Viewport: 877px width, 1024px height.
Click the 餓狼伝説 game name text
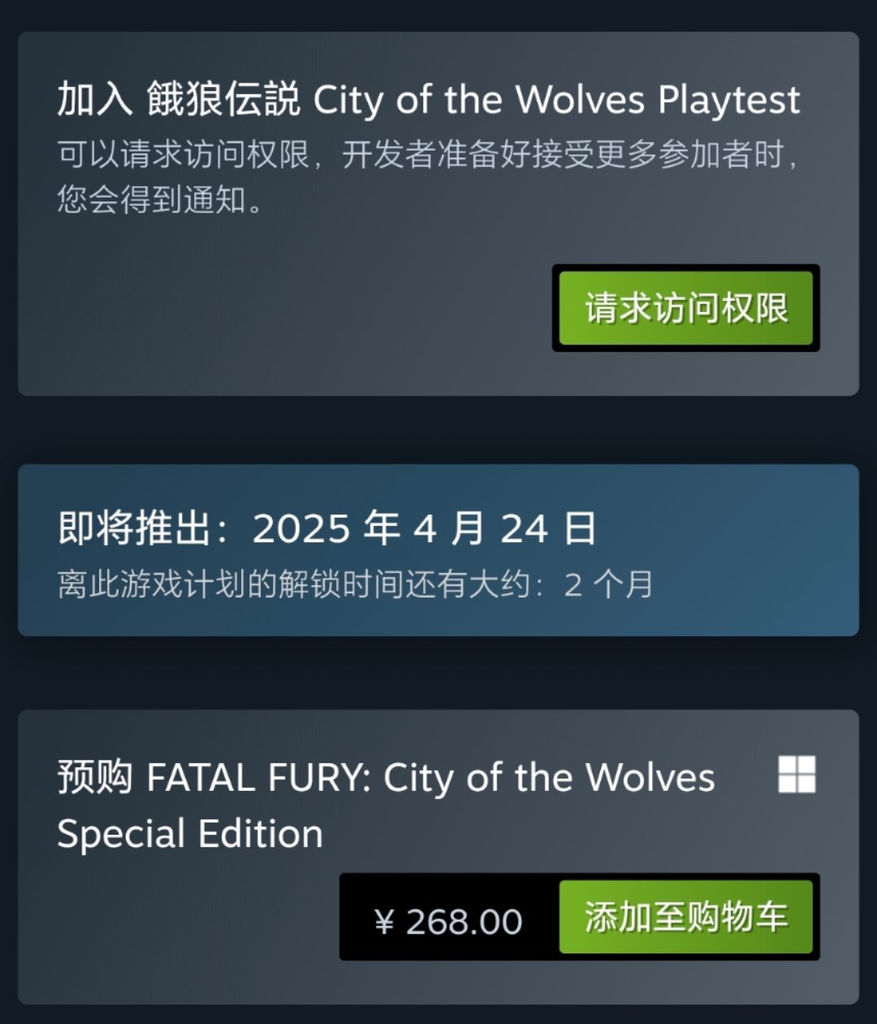pos(223,100)
